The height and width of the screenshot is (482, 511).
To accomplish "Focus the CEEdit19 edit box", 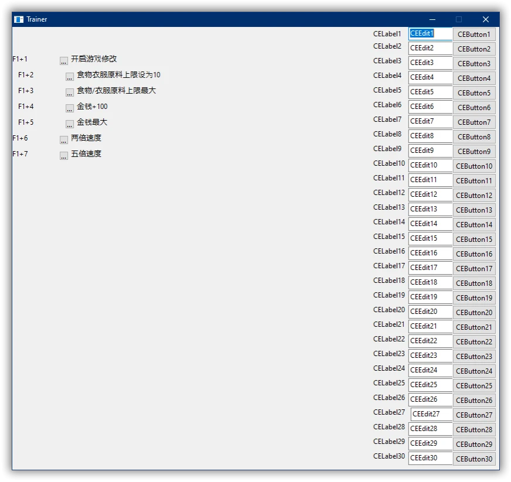I will coord(430,298).
